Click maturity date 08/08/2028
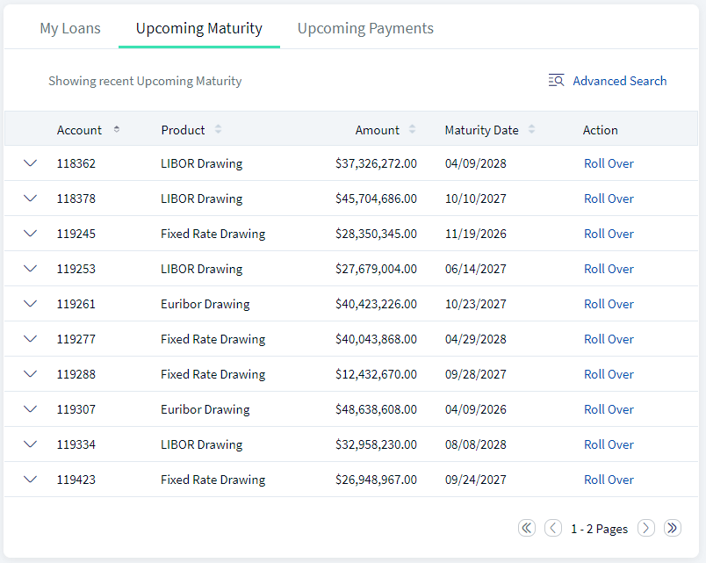 pos(476,444)
